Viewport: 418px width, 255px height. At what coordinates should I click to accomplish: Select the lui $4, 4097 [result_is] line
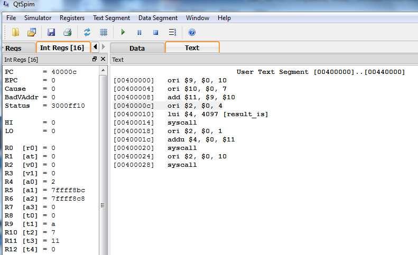tap(218, 114)
